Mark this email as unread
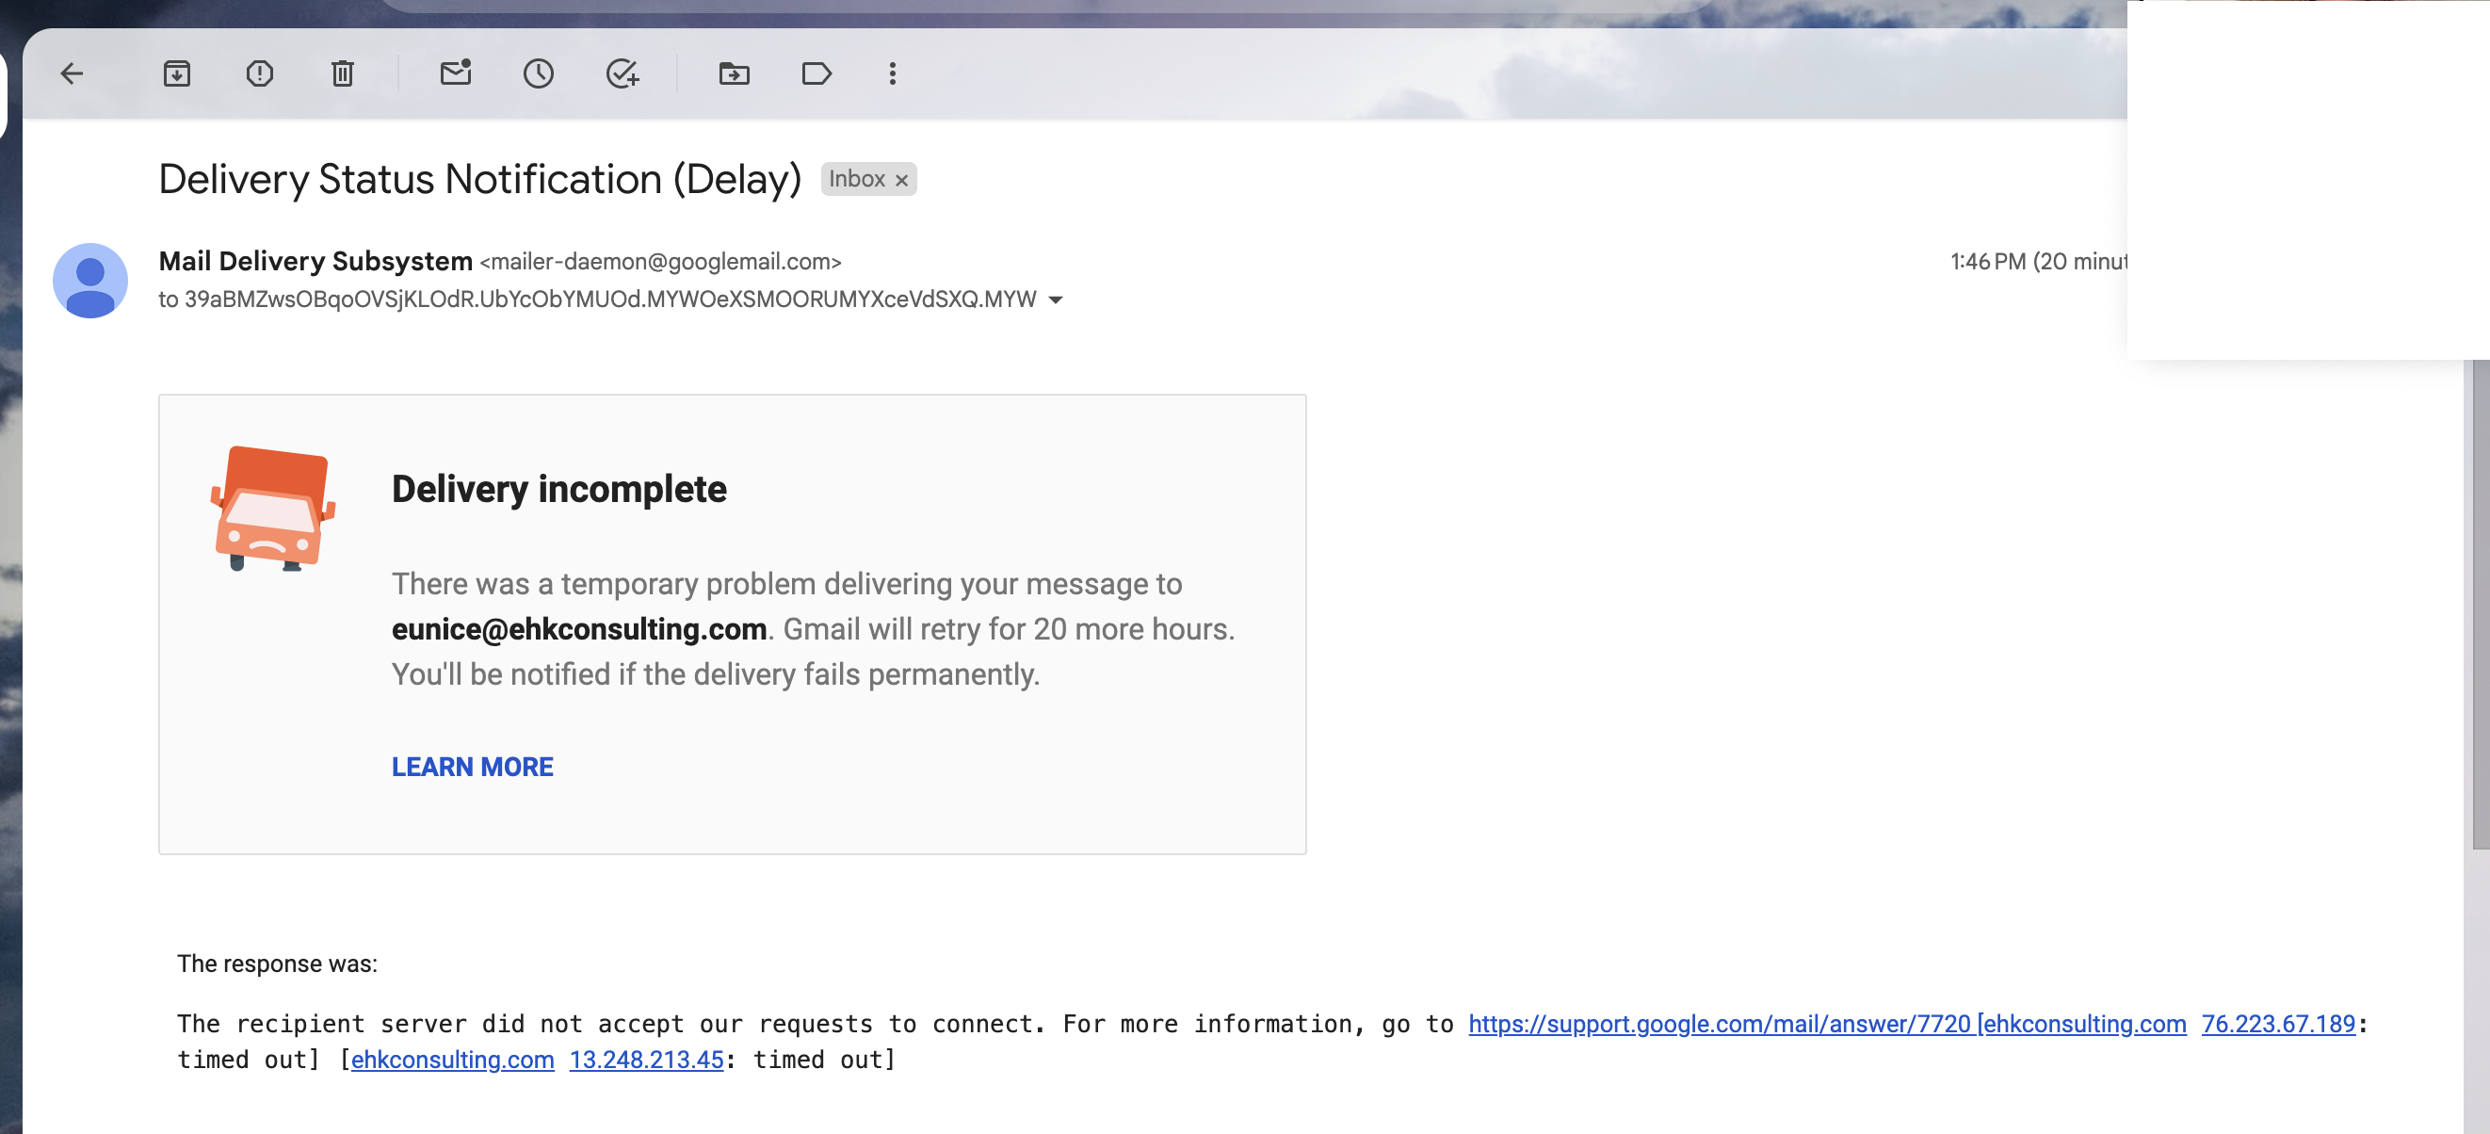 click(455, 73)
